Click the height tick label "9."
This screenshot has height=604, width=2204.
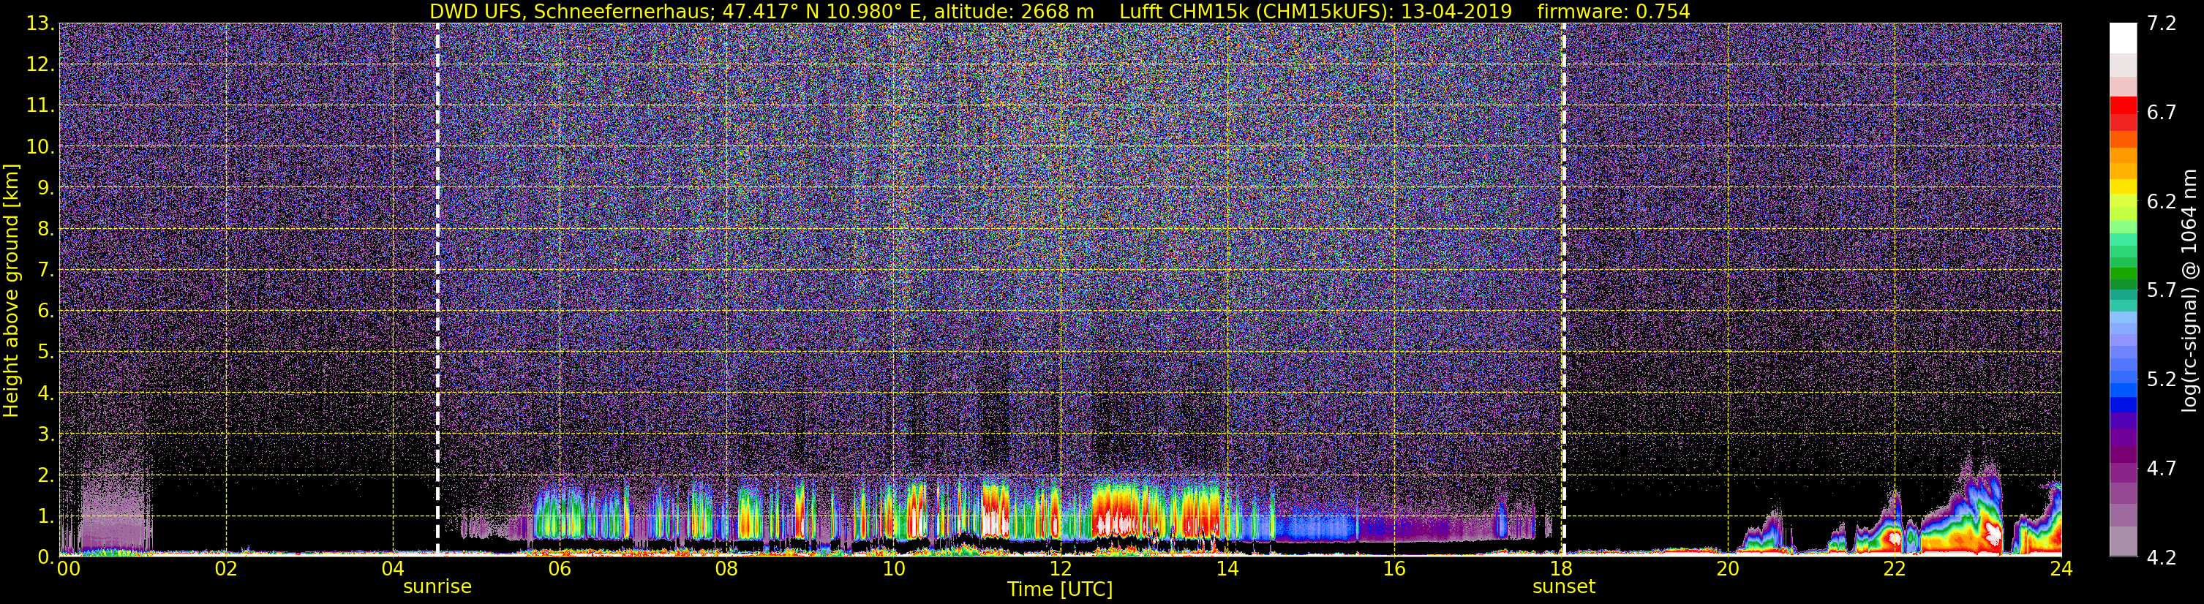[x=46, y=188]
